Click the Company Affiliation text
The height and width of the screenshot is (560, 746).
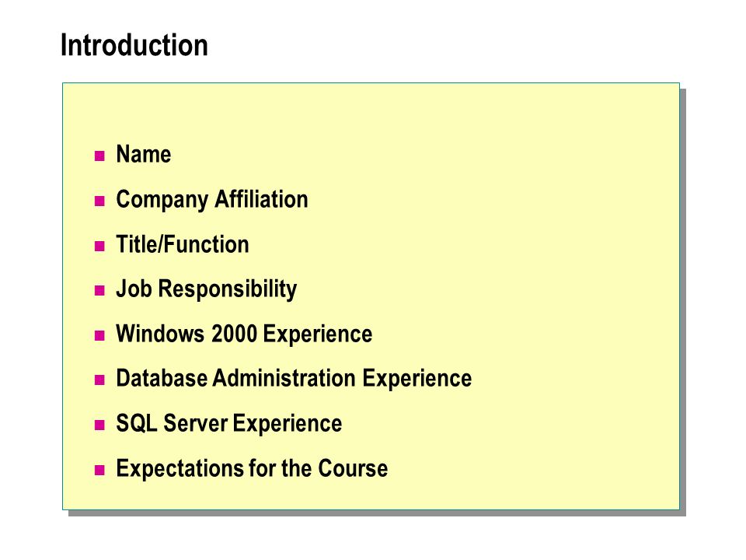pyautogui.click(x=212, y=200)
